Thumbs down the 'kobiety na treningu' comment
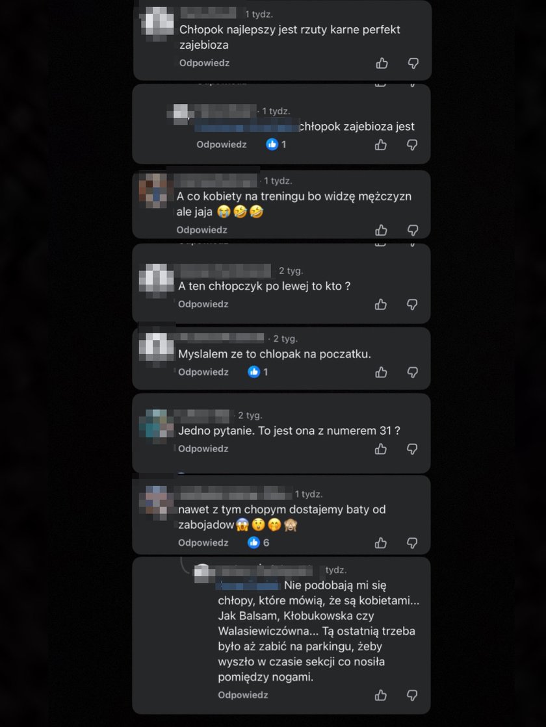 (x=412, y=230)
